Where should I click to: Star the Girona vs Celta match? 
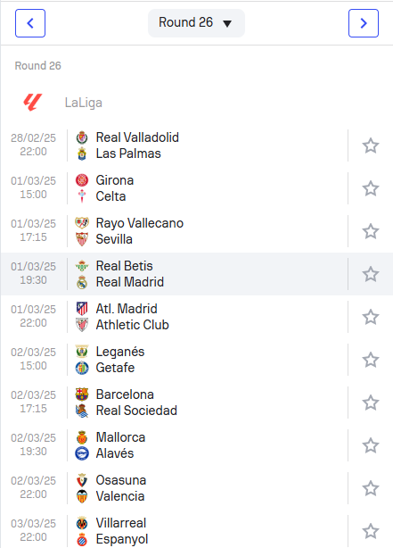pos(371,188)
